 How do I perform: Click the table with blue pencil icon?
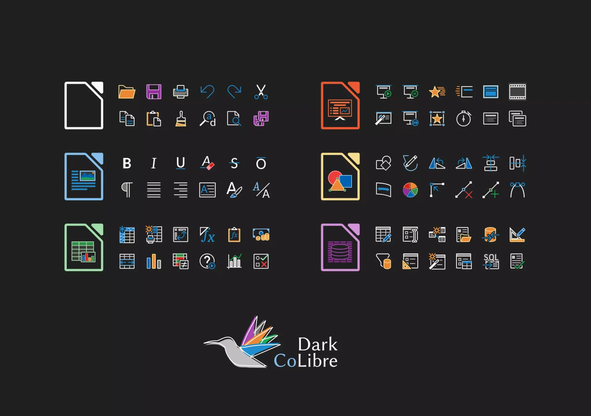tap(384, 235)
